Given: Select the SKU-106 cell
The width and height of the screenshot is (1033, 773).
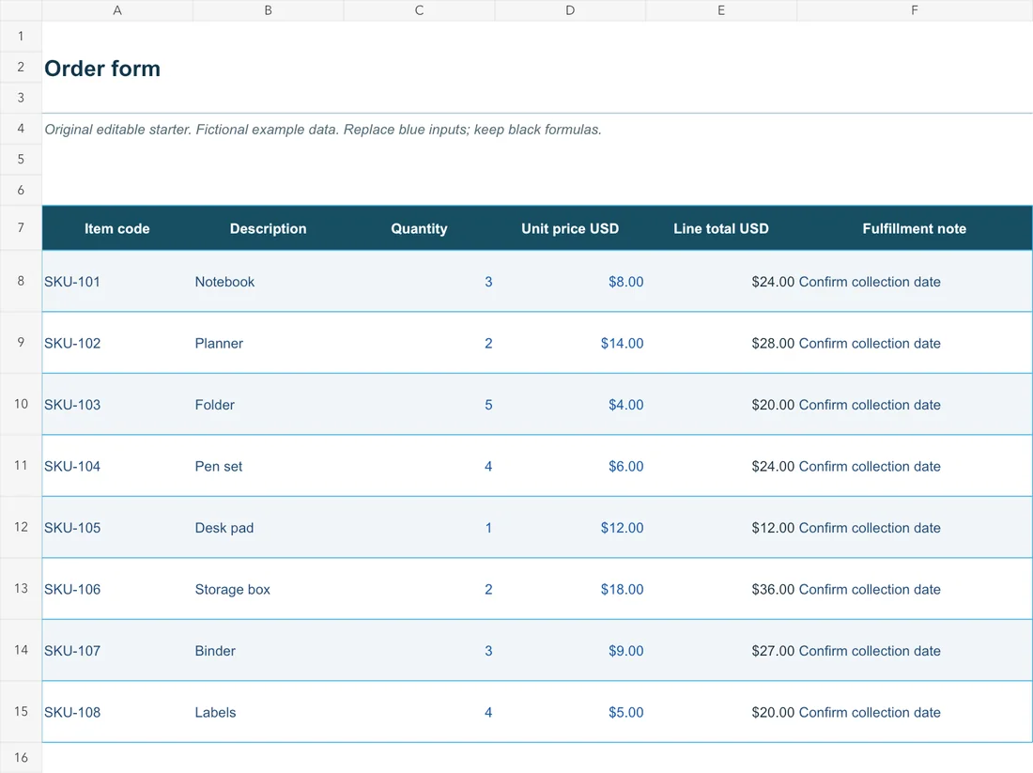Looking at the screenshot, I should [117, 589].
